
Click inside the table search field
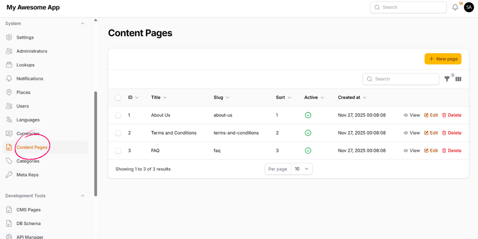pyautogui.click(x=401, y=79)
